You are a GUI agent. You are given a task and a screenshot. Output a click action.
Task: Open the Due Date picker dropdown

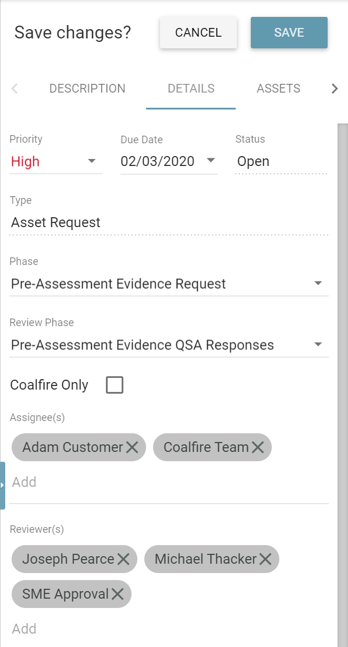pyautogui.click(x=211, y=160)
